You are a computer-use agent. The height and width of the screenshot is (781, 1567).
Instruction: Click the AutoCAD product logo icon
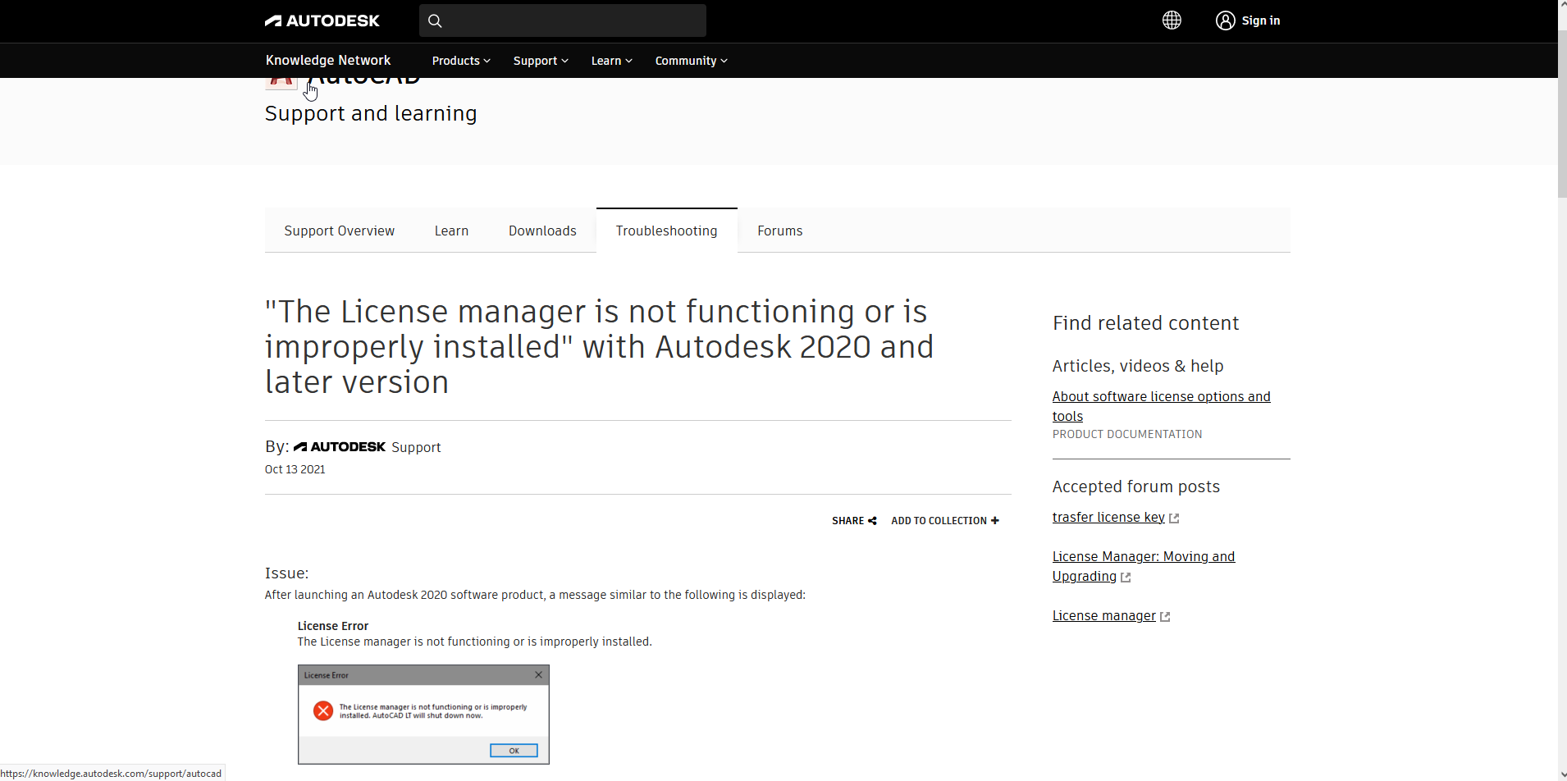281,84
